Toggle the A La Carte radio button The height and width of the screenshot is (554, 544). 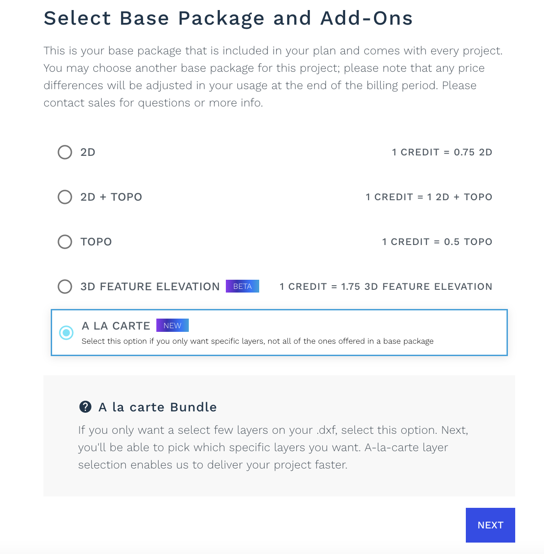point(66,333)
